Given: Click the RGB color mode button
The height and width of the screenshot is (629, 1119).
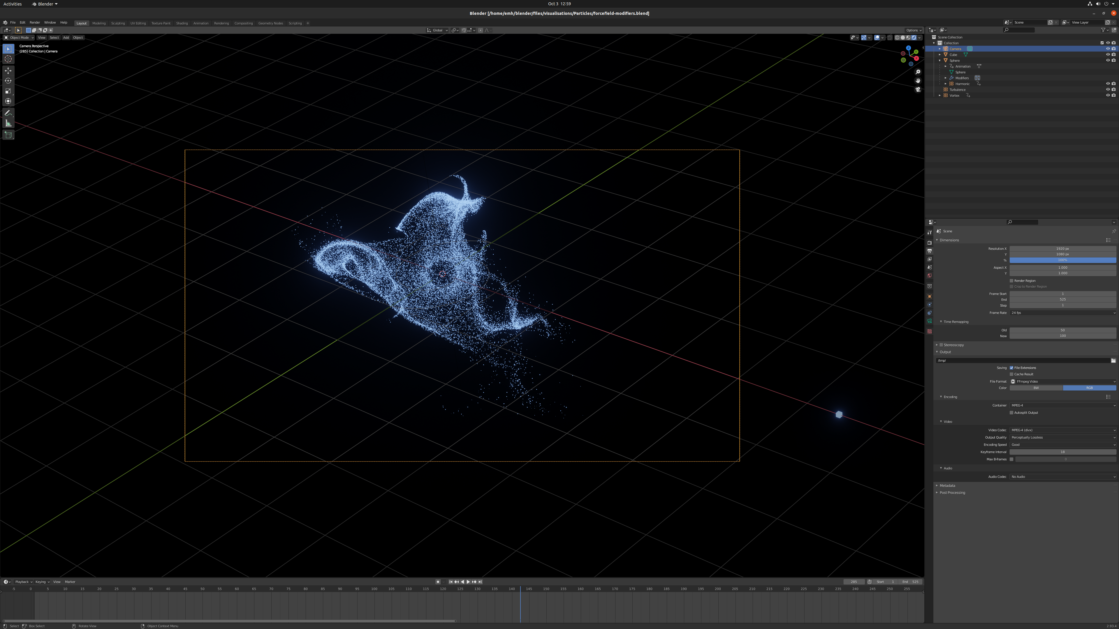Looking at the screenshot, I should (1090, 388).
